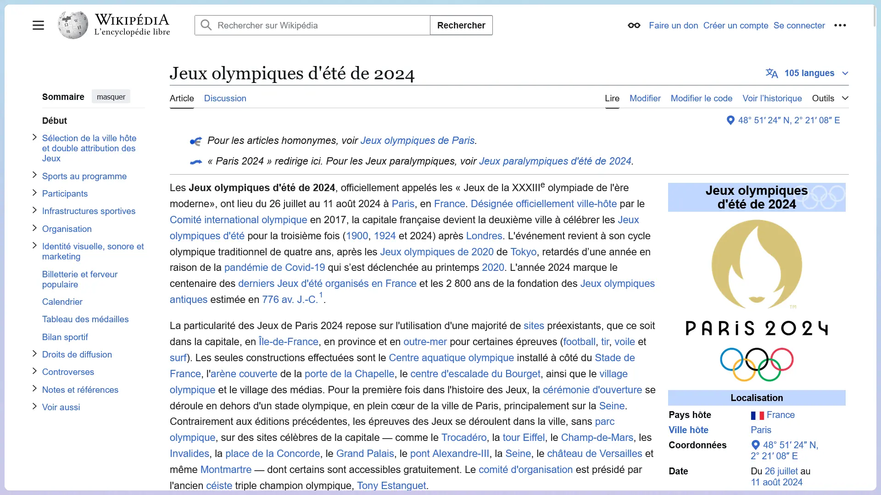Follow the Comité international olympique link
The height and width of the screenshot is (495, 881).
point(238,220)
